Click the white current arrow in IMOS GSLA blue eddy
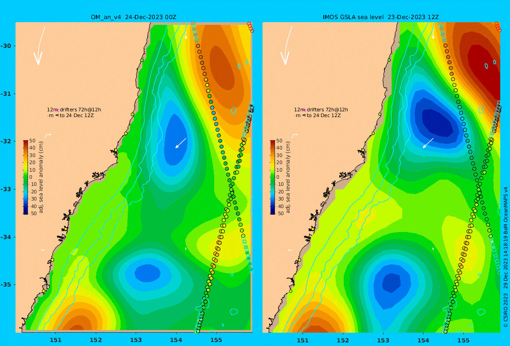 (428, 143)
